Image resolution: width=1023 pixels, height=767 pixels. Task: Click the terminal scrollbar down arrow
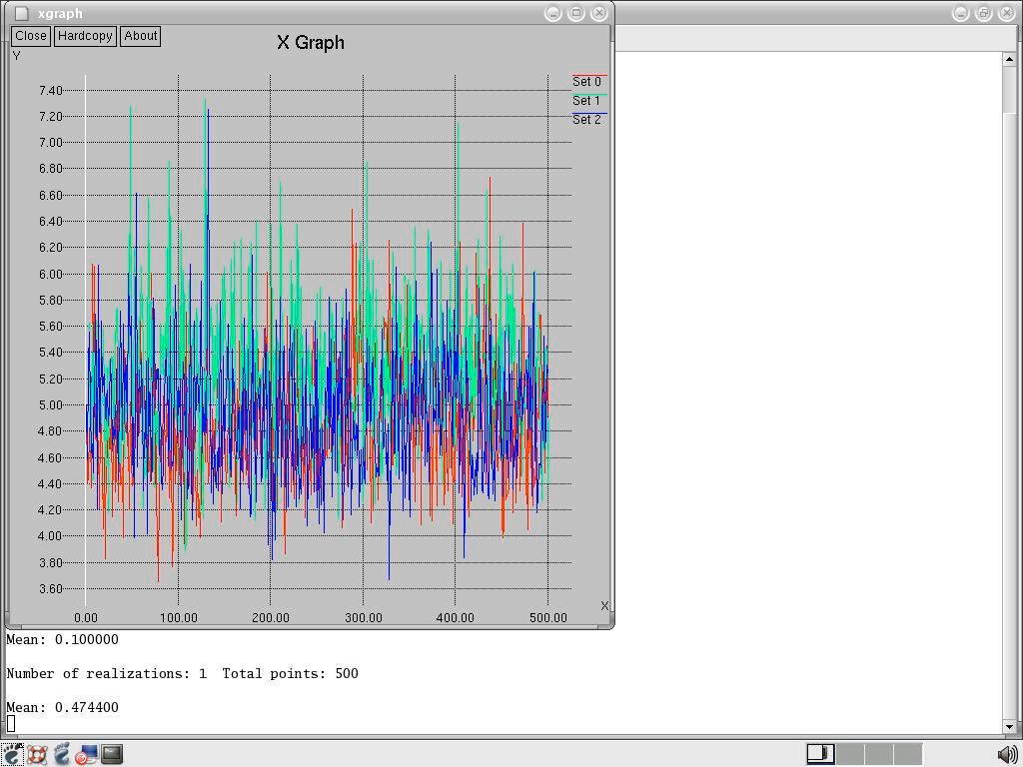(1009, 726)
